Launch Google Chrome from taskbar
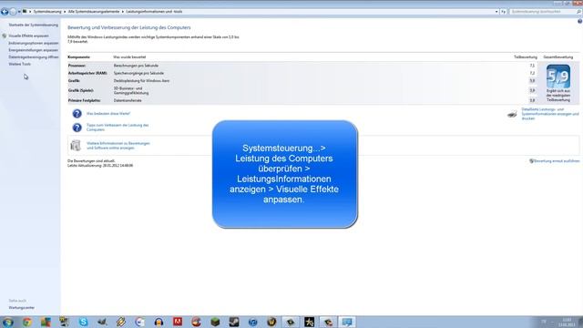The image size is (583, 328). (26, 322)
